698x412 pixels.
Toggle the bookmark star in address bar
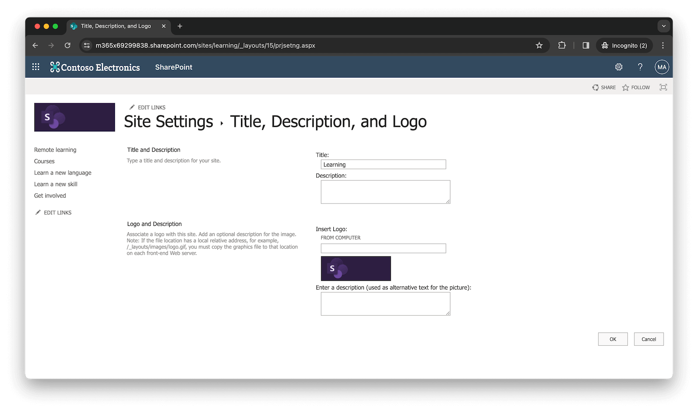point(539,45)
